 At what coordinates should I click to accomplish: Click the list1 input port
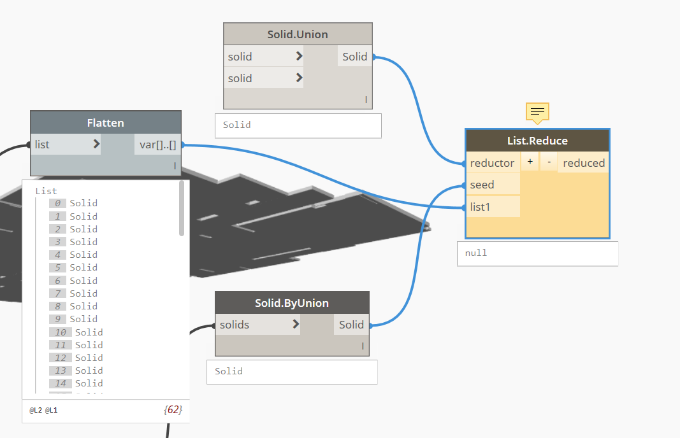492,207
